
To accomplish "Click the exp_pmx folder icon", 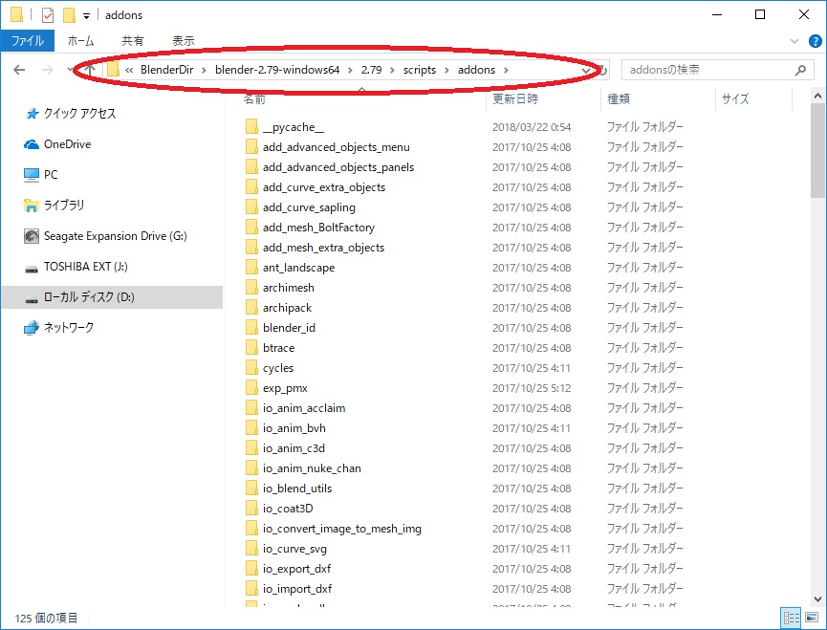I will tap(251, 387).
